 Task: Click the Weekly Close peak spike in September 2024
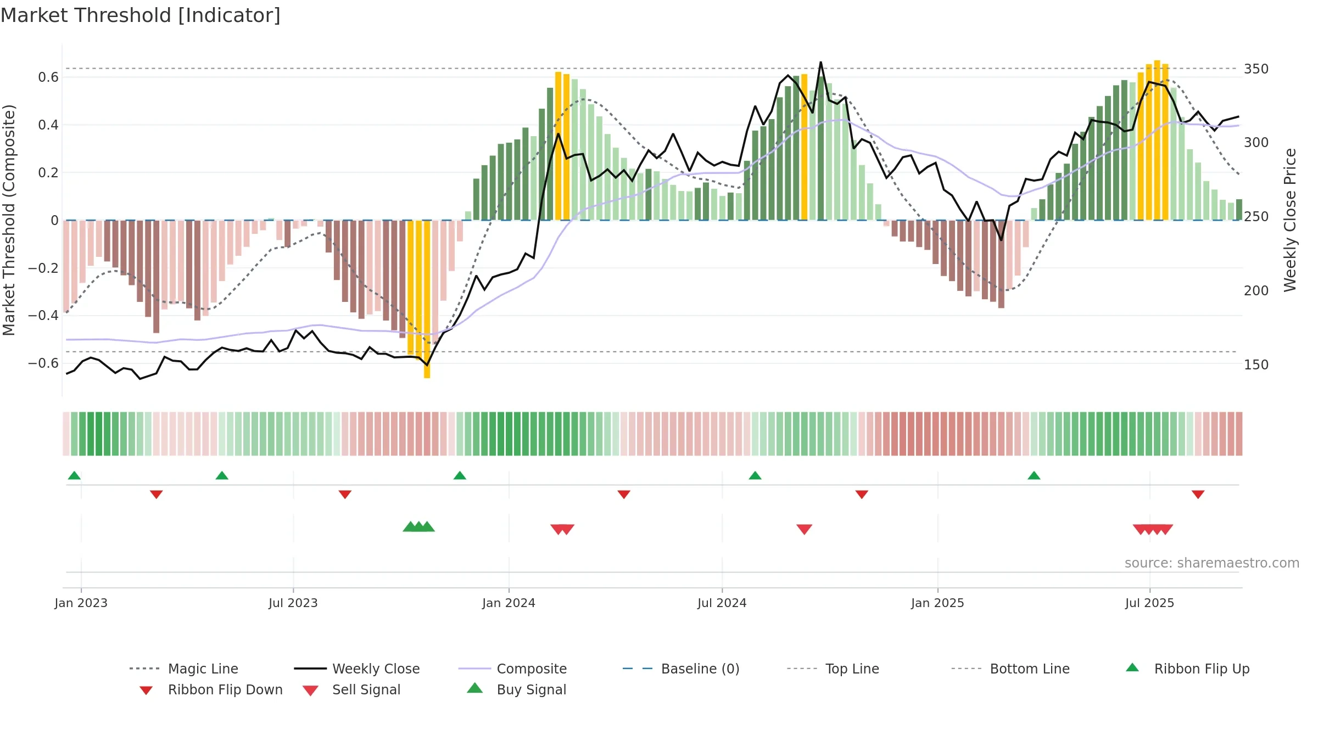(x=821, y=63)
